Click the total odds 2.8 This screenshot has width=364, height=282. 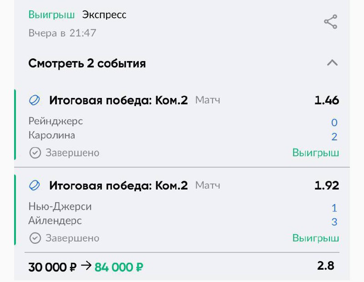(x=326, y=266)
